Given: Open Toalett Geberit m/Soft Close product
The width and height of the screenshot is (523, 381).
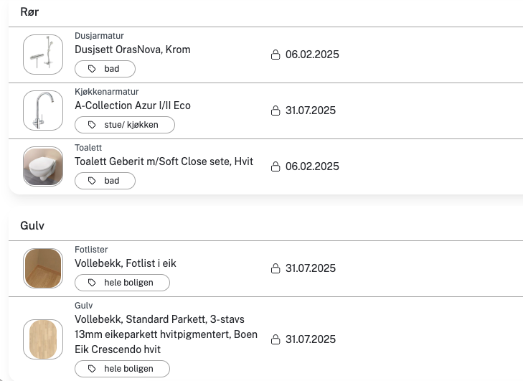Looking at the screenshot, I should (x=164, y=161).
